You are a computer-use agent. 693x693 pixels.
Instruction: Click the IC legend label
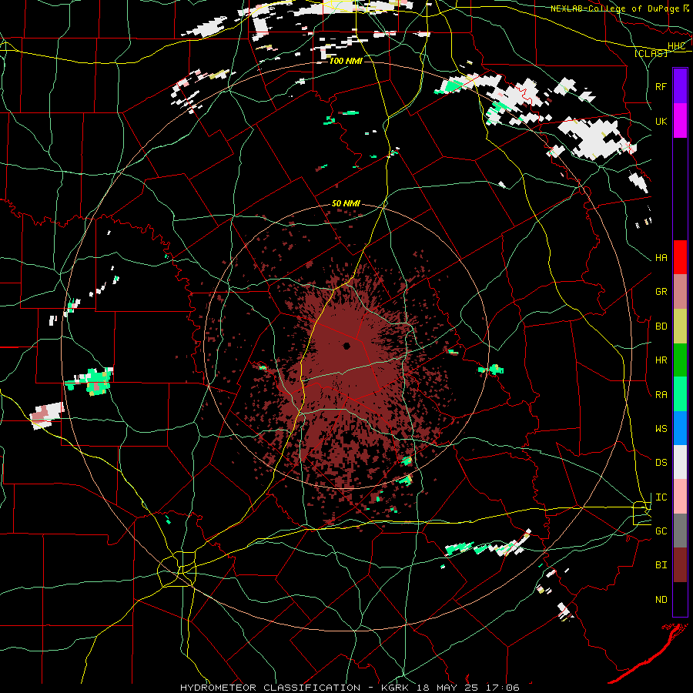(x=661, y=497)
